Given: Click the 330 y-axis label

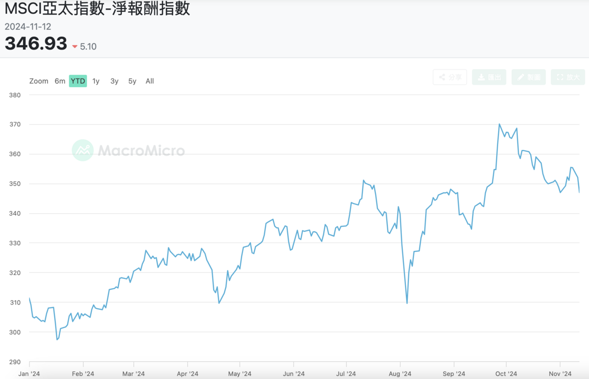Looking at the screenshot, I should tap(15, 243).
